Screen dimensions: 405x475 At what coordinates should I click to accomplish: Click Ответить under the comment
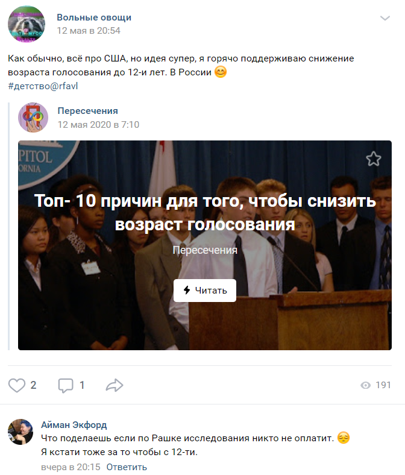tap(127, 467)
